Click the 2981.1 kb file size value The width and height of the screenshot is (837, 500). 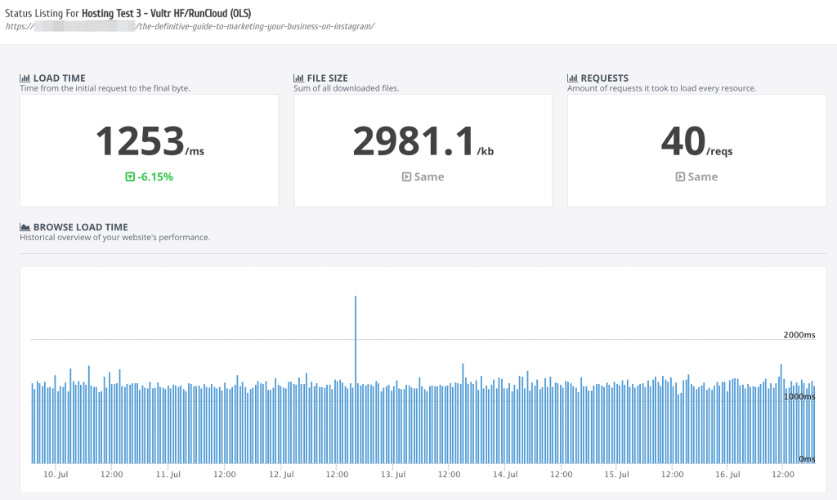pyautogui.click(x=414, y=141)
